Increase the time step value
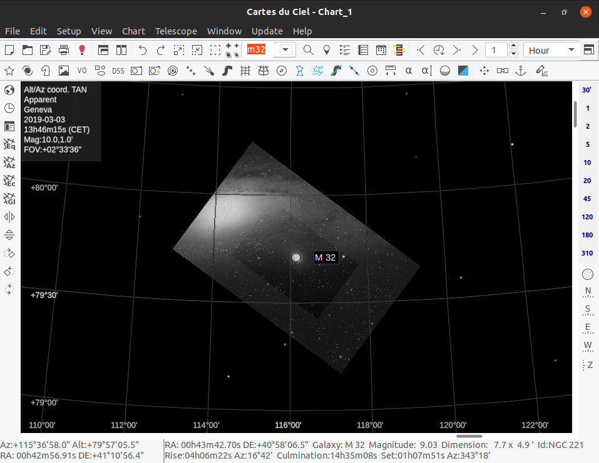Viewport: 599px width, 463px height. [514, 46]
